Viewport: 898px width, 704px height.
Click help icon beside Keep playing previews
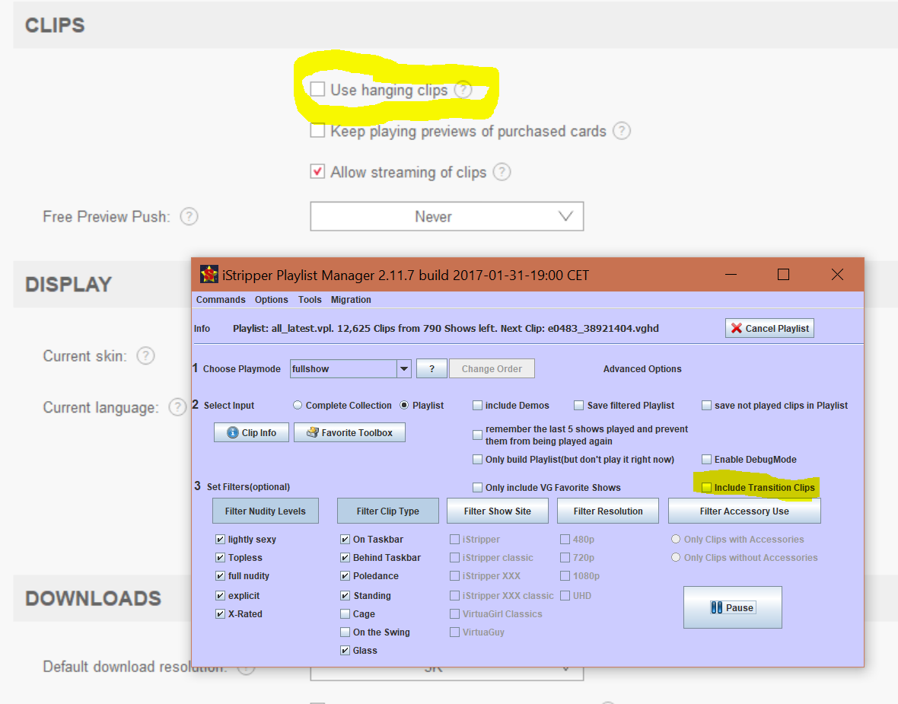(x=622, y=131)
